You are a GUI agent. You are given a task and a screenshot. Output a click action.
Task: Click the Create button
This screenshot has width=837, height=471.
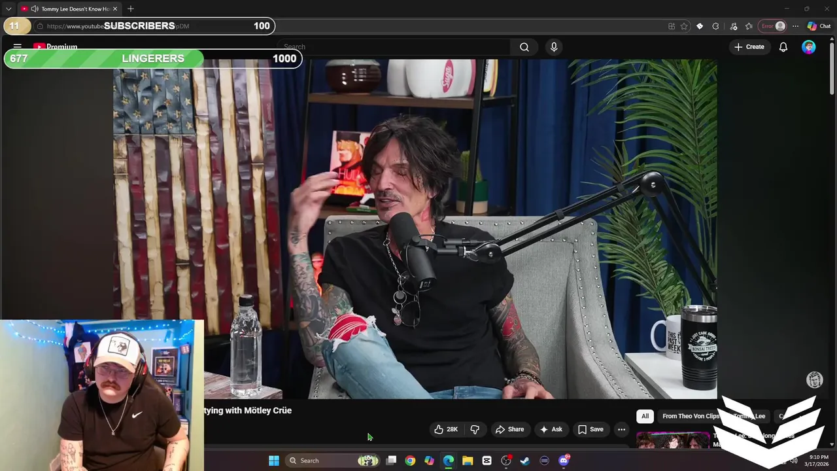pyautogui.click(x=749, y=47)
